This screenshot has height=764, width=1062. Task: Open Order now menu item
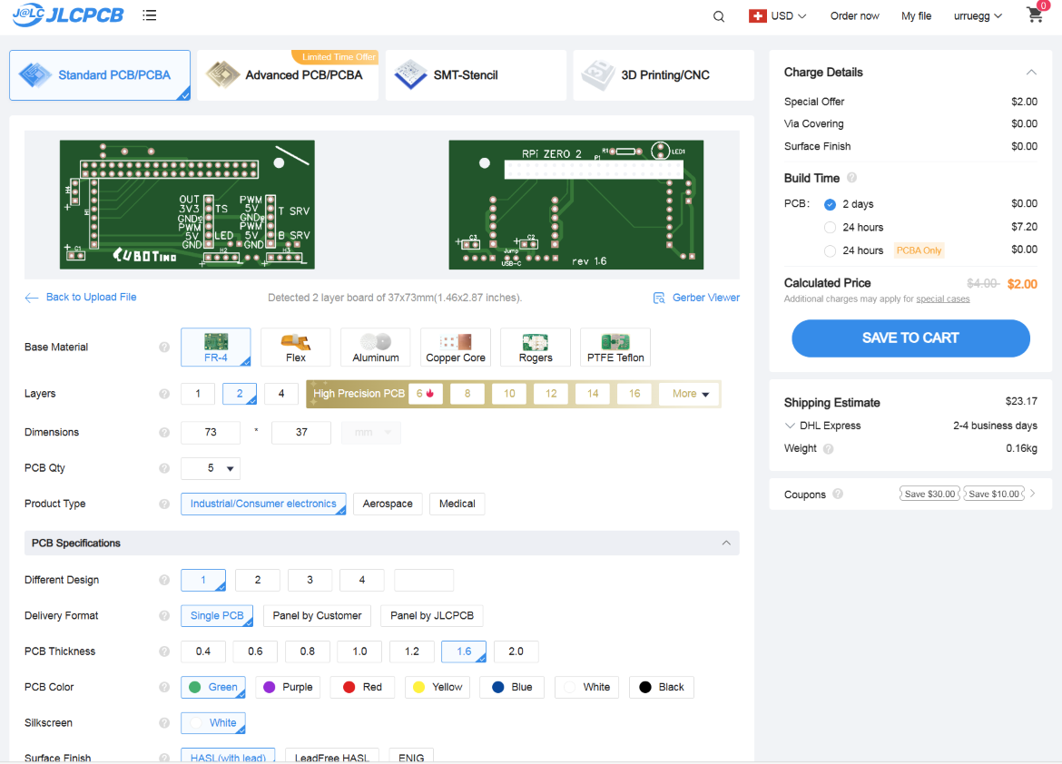click(855, 15)
